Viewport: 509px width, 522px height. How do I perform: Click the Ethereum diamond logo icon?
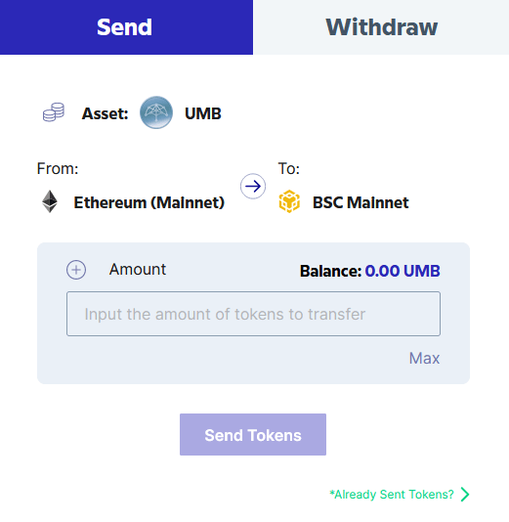point(50,201)
